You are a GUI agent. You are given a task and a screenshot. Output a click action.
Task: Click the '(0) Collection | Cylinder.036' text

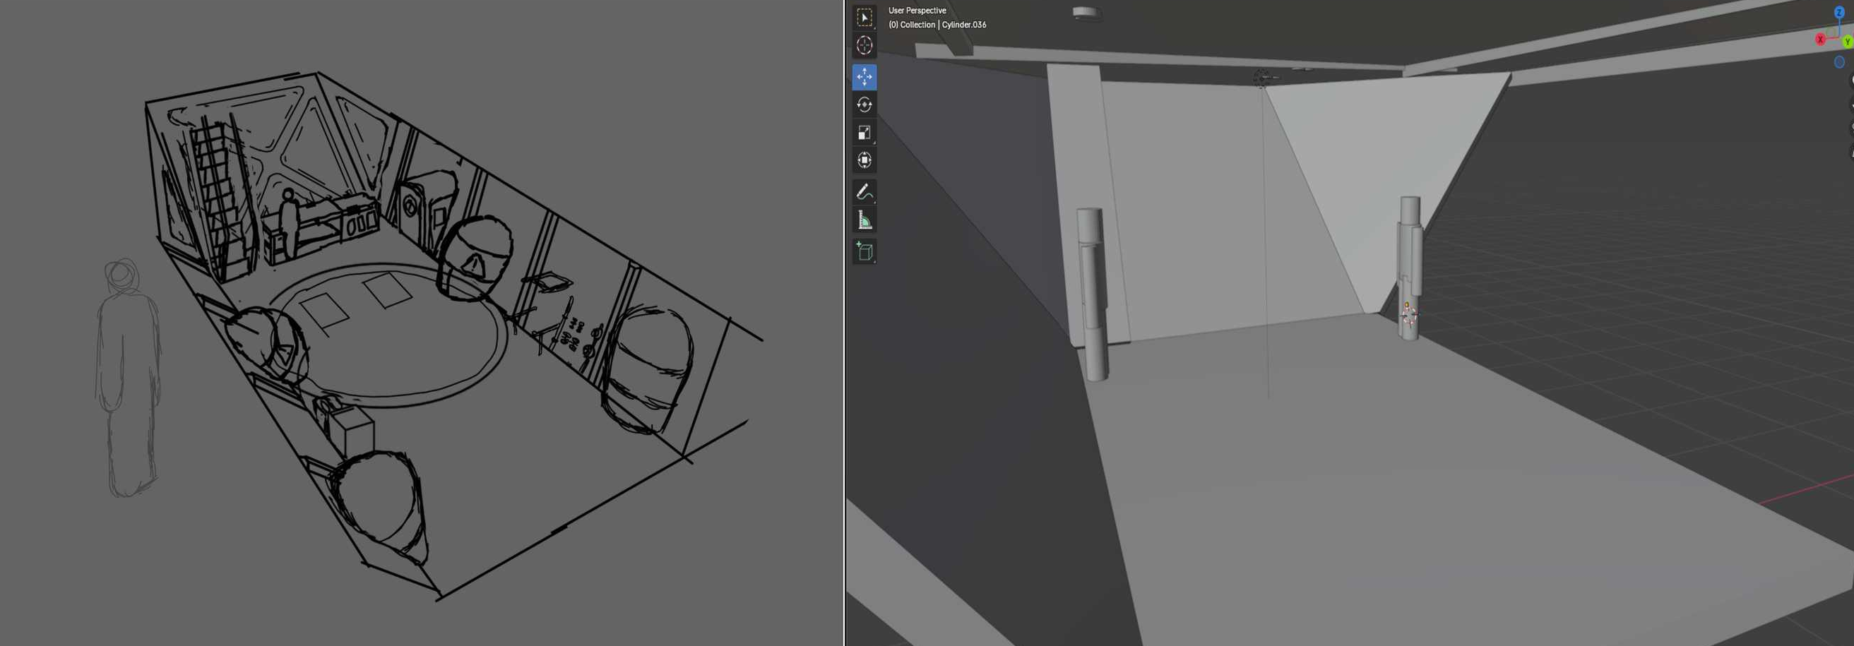tap(937, 25)
